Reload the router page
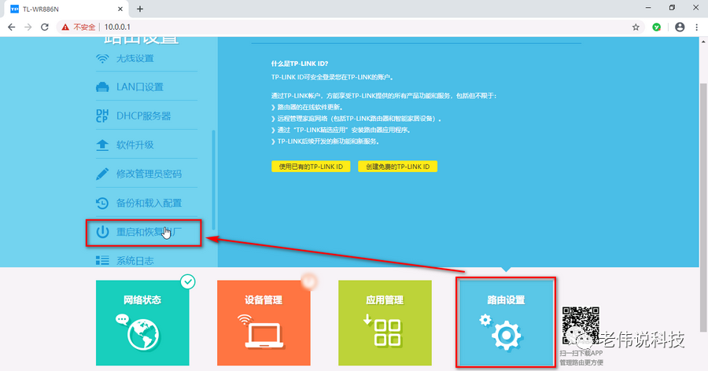The height and width of the screenshot is (371, 708). click(45, 27)
